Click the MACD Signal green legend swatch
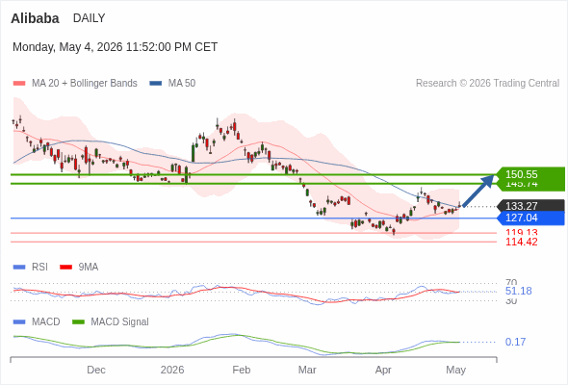568x385 pixels. coord(78,322)
